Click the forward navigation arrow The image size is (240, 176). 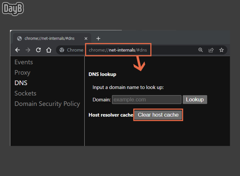tap(28, 50)
